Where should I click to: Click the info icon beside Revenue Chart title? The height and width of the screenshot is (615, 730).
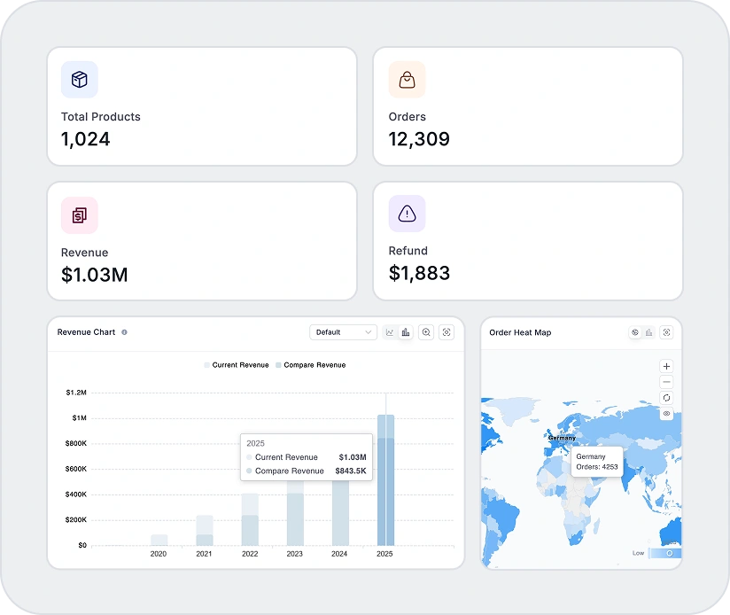[x=124, y=332]
